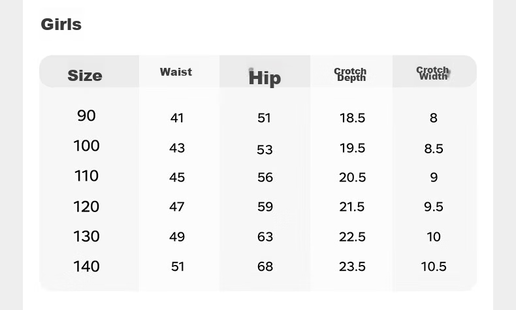Click waist value 49

[177, 237]
